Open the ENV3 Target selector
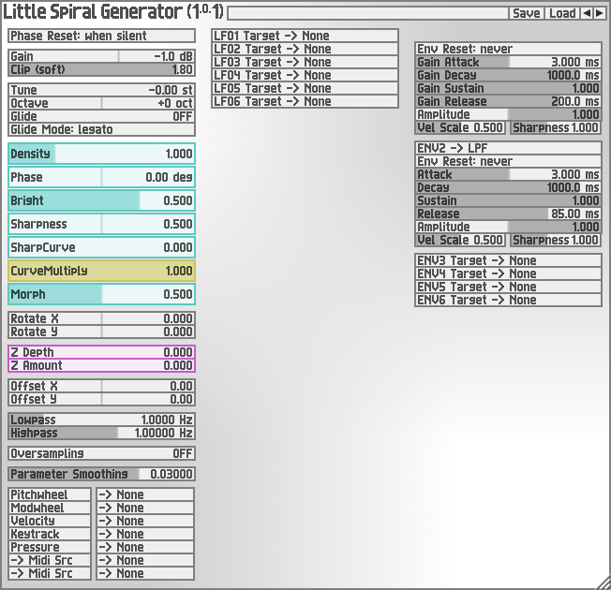Image resolution: width=611 pixels, height=590 pixels. tap(508, 260)
